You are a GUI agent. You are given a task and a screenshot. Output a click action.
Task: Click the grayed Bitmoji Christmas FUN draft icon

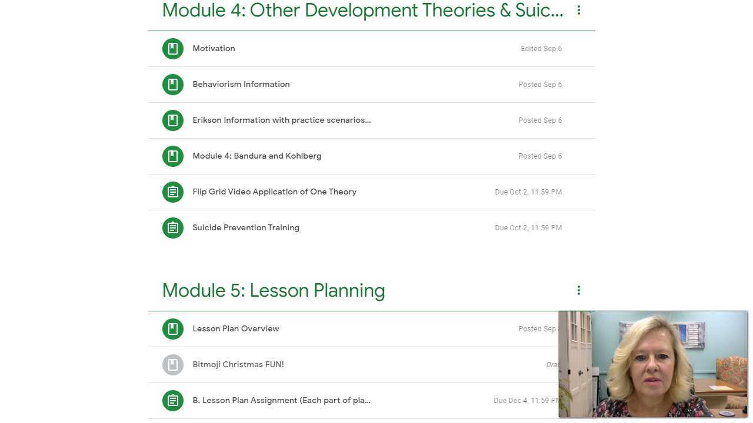click(172, 364)
